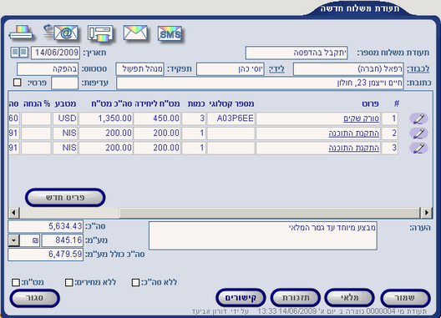
Task: Send document by email icon
Action: 61,33
